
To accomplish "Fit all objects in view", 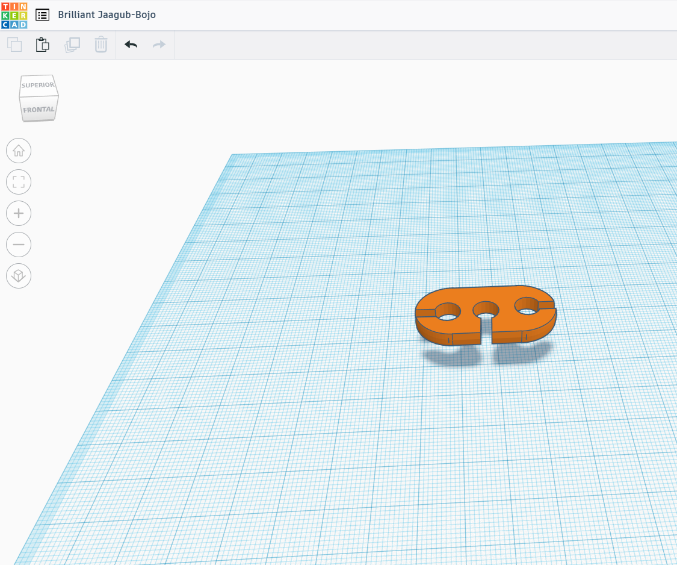I will coord(19,182).
